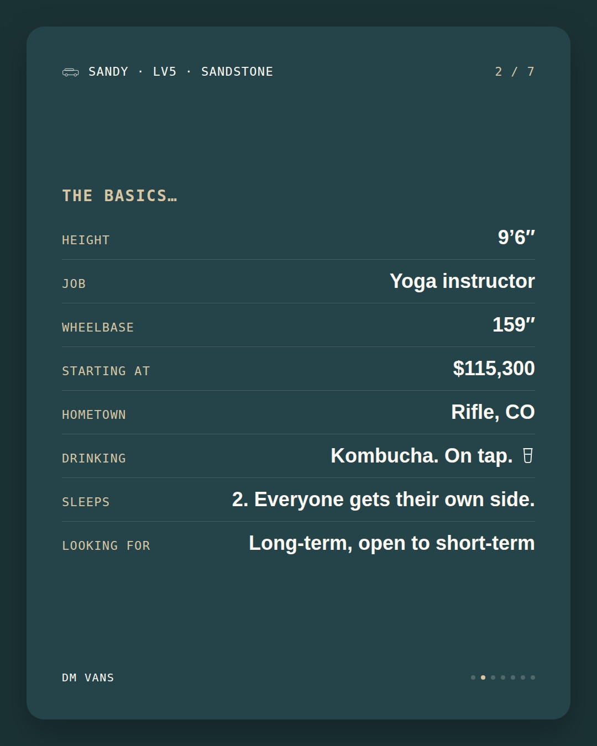597x746 pixels.
Task: Select the Long-term, open to short-term text
Action: pyautogui.click(x=392, y=543)
